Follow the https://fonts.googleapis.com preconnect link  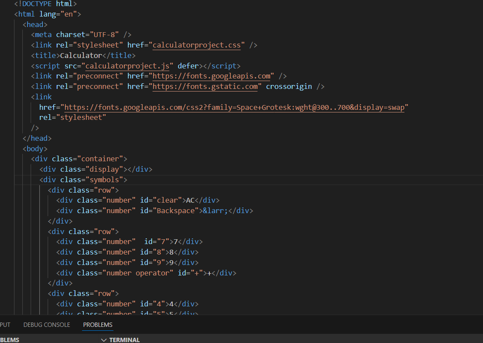[x=211, y=76]
